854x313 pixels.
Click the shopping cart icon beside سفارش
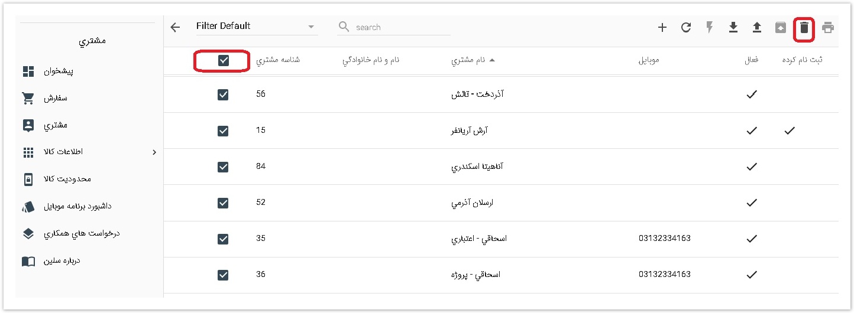28,99
